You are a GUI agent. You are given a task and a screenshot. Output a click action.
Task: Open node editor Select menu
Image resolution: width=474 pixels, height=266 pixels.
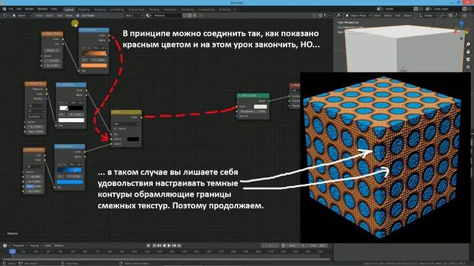[50, 16]
